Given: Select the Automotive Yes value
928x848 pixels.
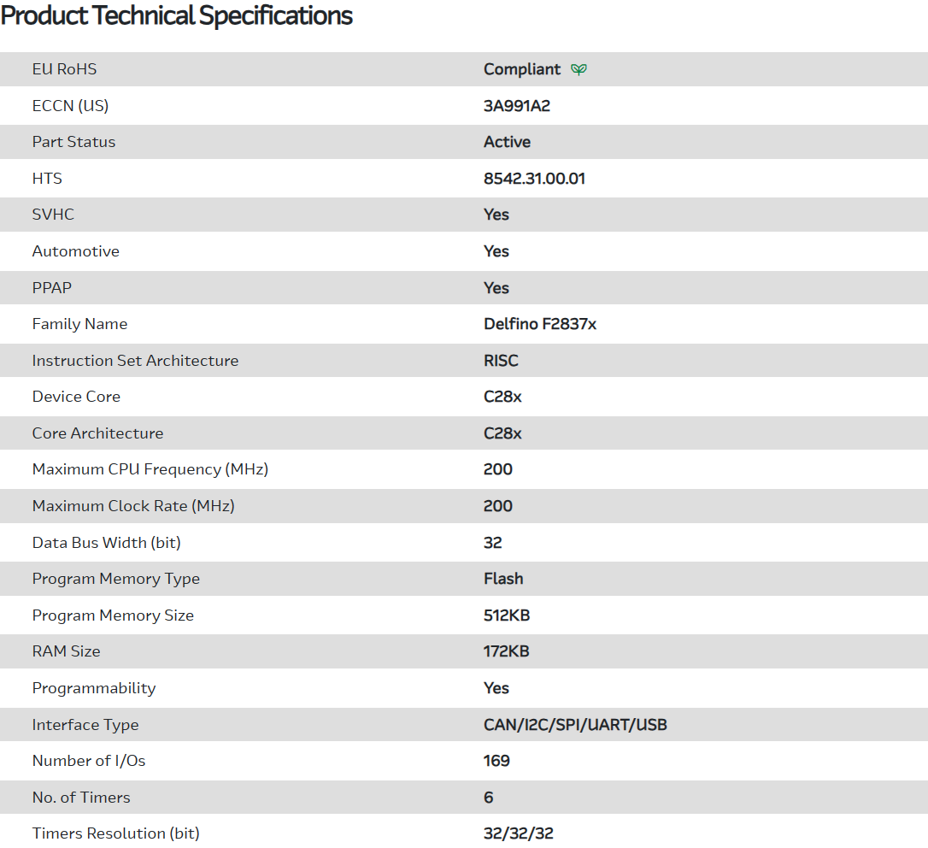Looking at the screenshot, I should pyautogui.click(x=496, y=251).
